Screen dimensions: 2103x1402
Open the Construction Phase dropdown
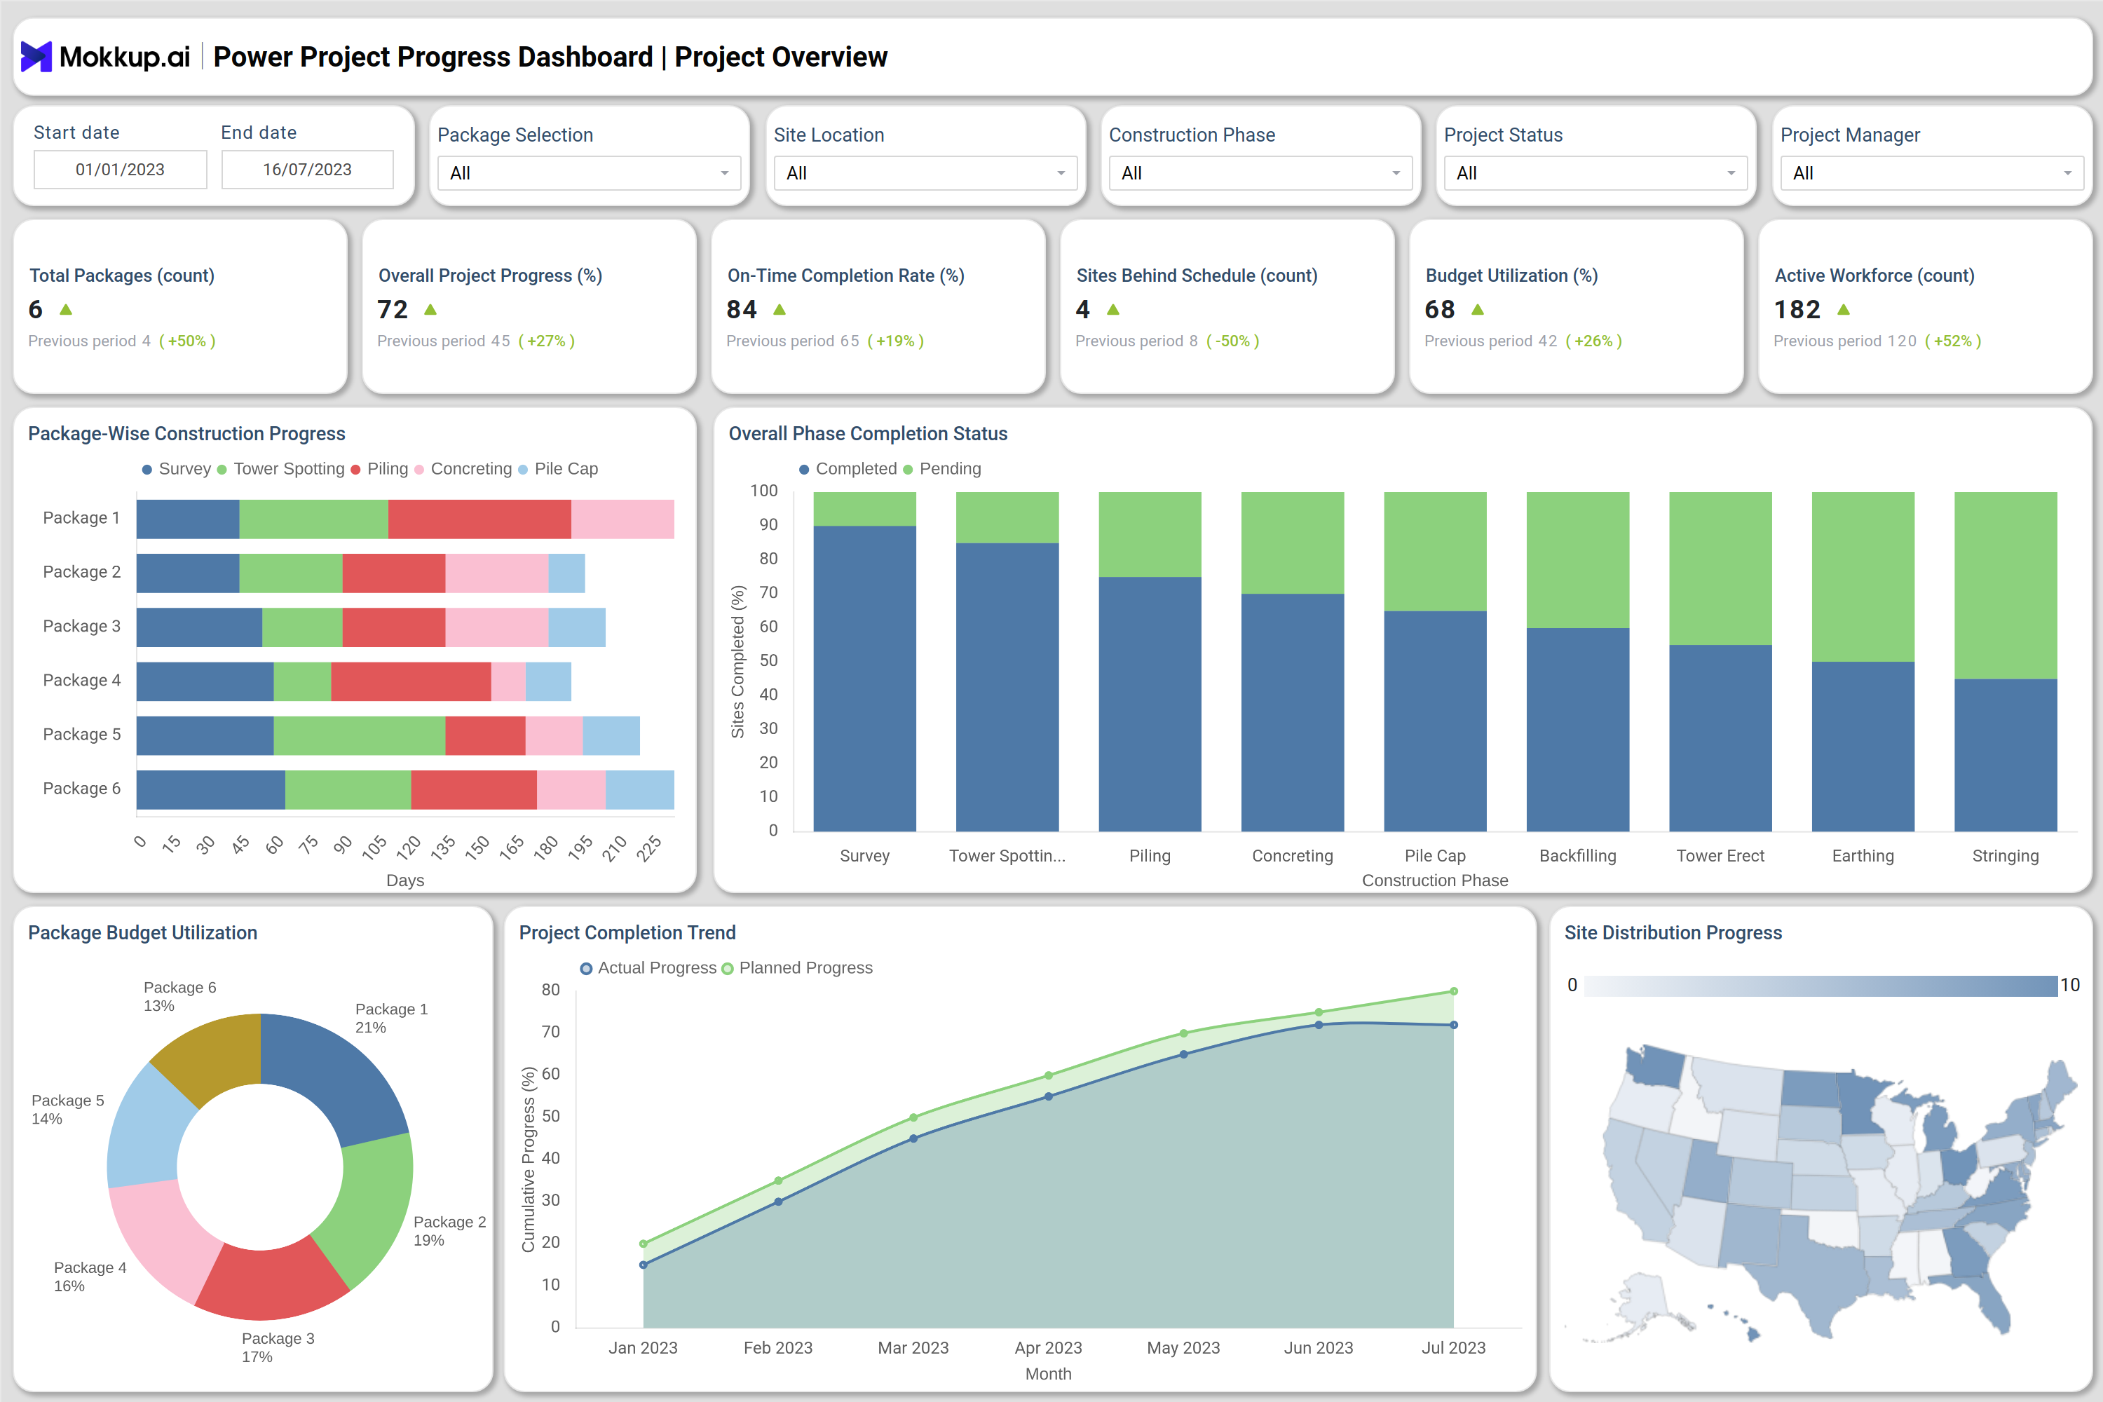(1260, 172)
